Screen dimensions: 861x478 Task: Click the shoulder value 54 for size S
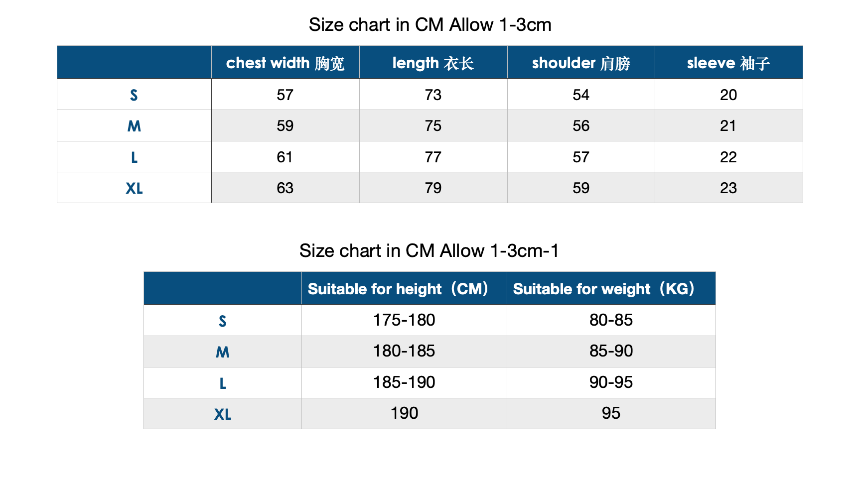[581, 95]
